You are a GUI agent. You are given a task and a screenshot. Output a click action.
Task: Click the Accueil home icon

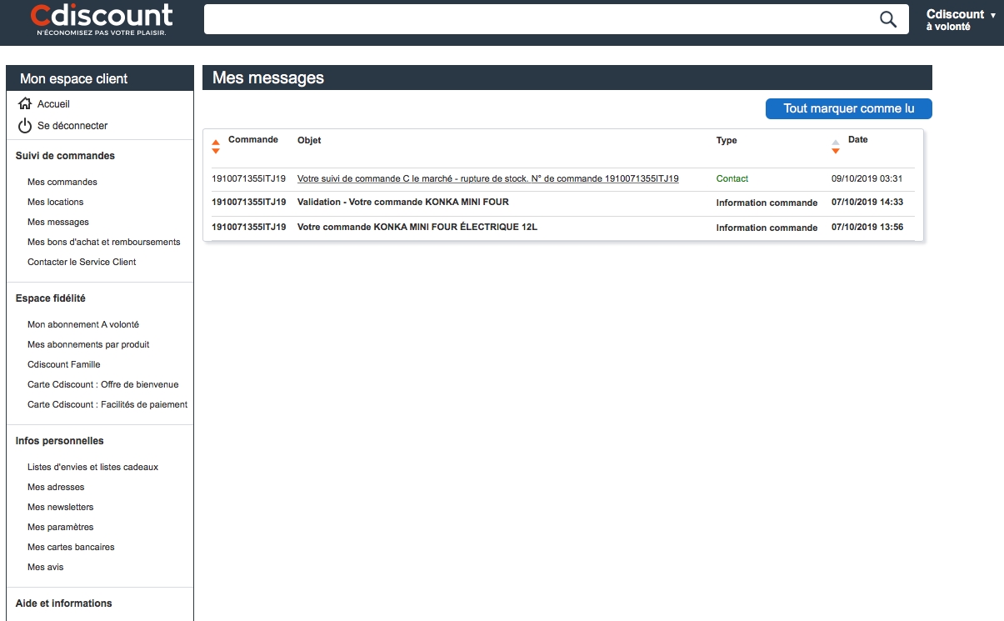[x=25, y=104]
